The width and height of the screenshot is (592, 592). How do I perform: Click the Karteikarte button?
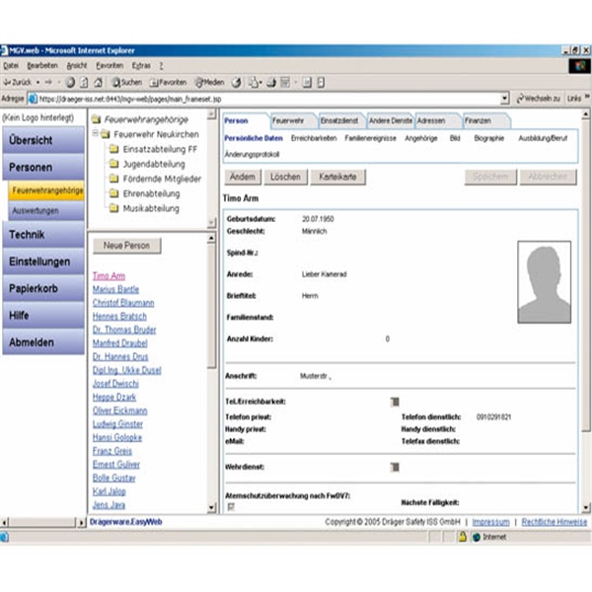338,177
